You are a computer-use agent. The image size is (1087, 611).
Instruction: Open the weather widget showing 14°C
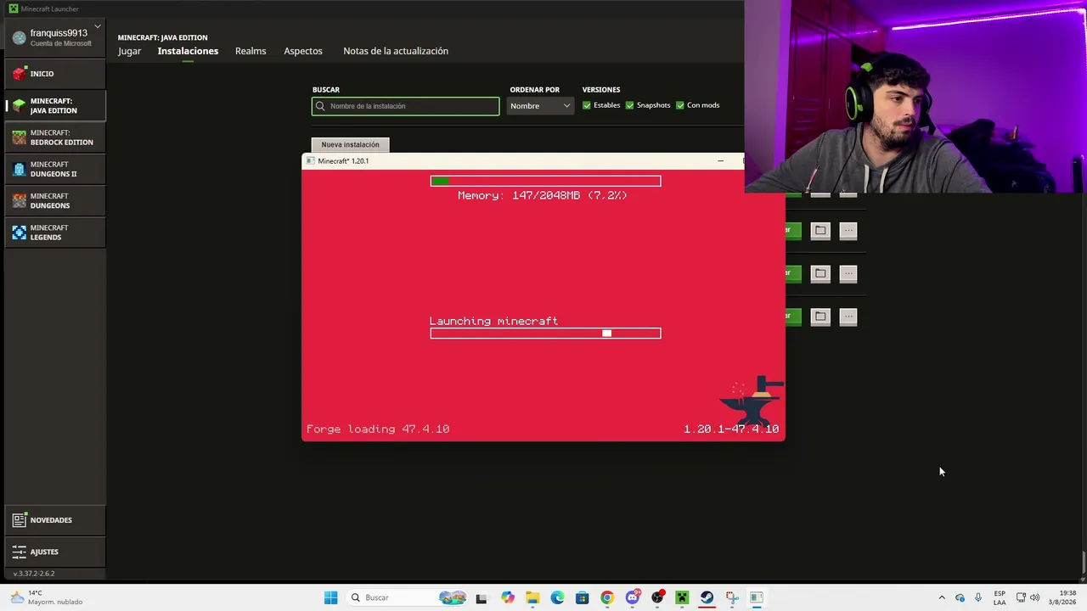[47, 597]
